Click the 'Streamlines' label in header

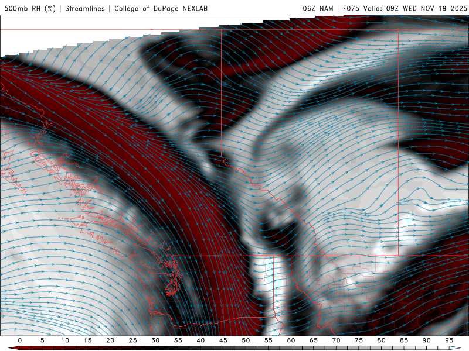(85, 8)
